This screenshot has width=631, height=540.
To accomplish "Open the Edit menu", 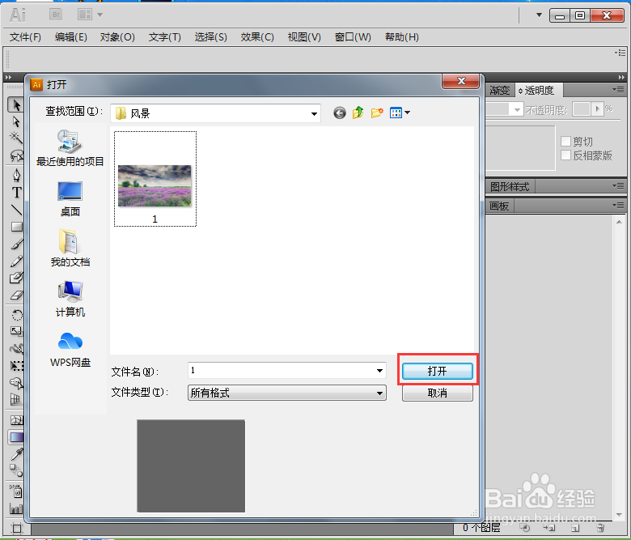I will pyautogui.click(x=71, y=37).
